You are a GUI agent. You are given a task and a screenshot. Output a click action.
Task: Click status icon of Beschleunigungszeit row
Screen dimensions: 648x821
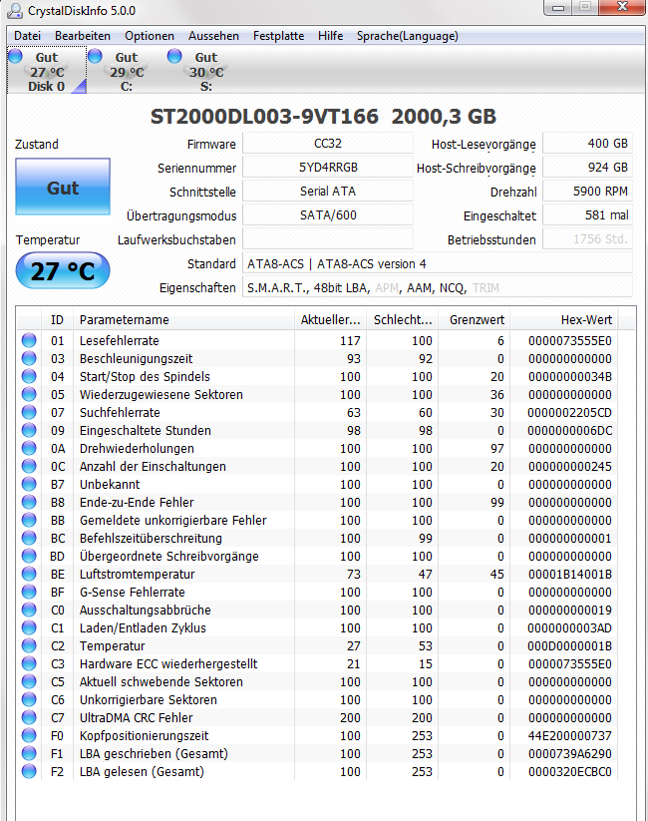(29, 358)
